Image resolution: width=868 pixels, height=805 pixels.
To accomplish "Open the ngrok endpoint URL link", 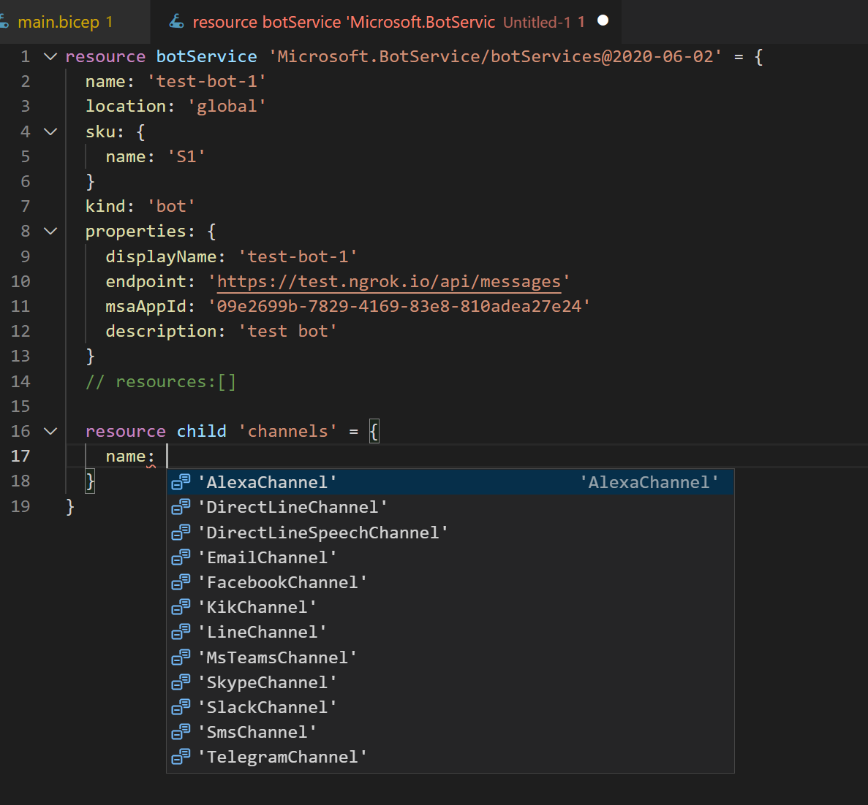I will pyautogui.click(x=388, y=281).
